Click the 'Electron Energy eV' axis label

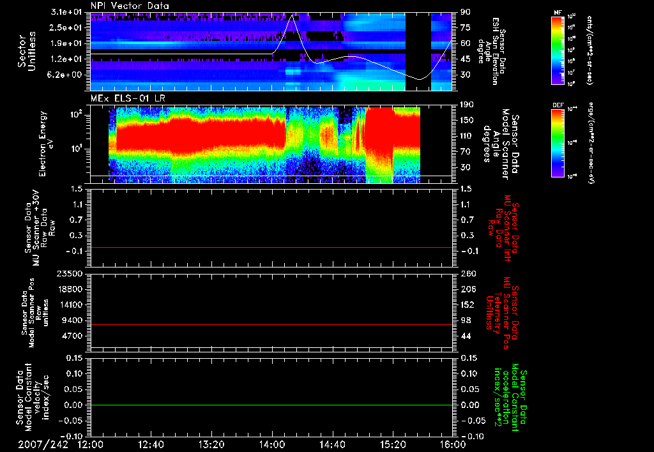click(45, 144)
